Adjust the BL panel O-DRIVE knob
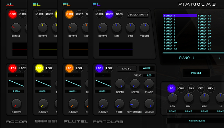The width and height of the screenshot is (224, 128). point(43,104)
